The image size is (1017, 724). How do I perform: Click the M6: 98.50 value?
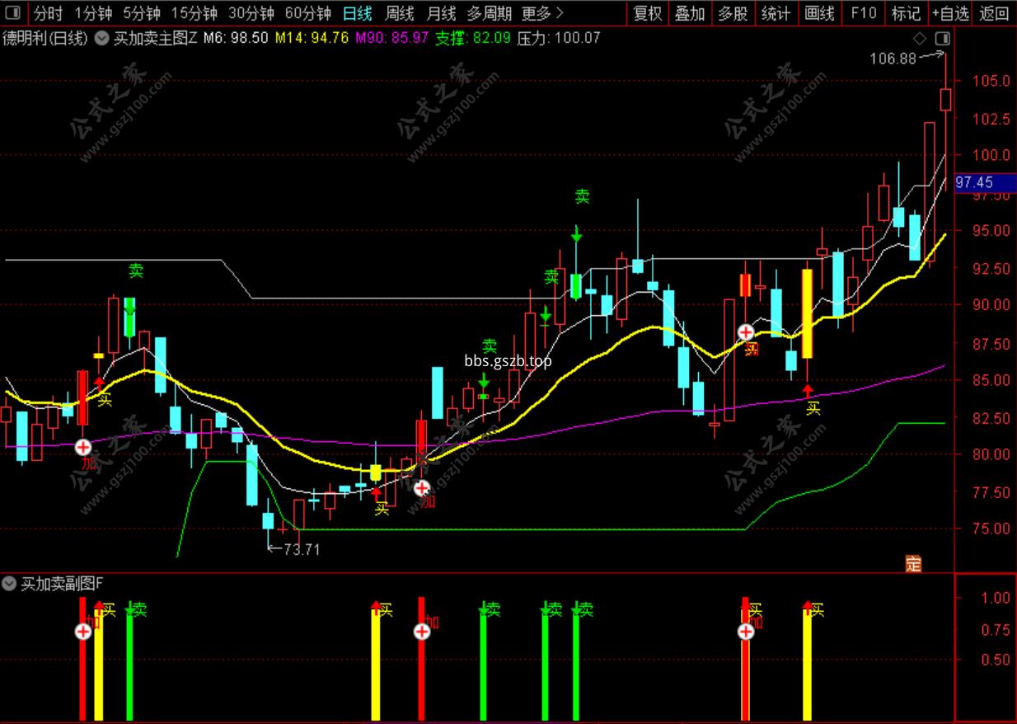pos(236,38)
